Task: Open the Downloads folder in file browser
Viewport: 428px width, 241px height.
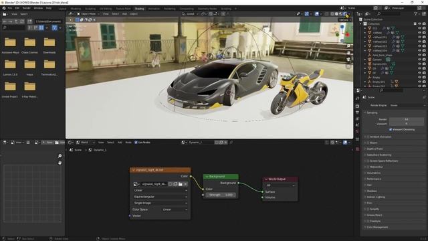Action: coord(49,45)
